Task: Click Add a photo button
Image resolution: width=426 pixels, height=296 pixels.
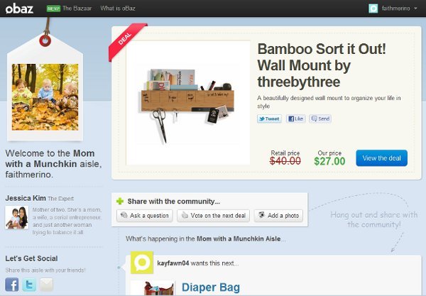Action: 278,216
